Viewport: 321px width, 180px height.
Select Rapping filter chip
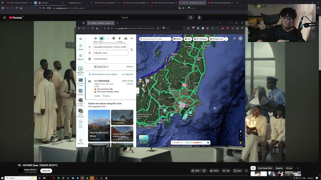(x=279, y=168)
